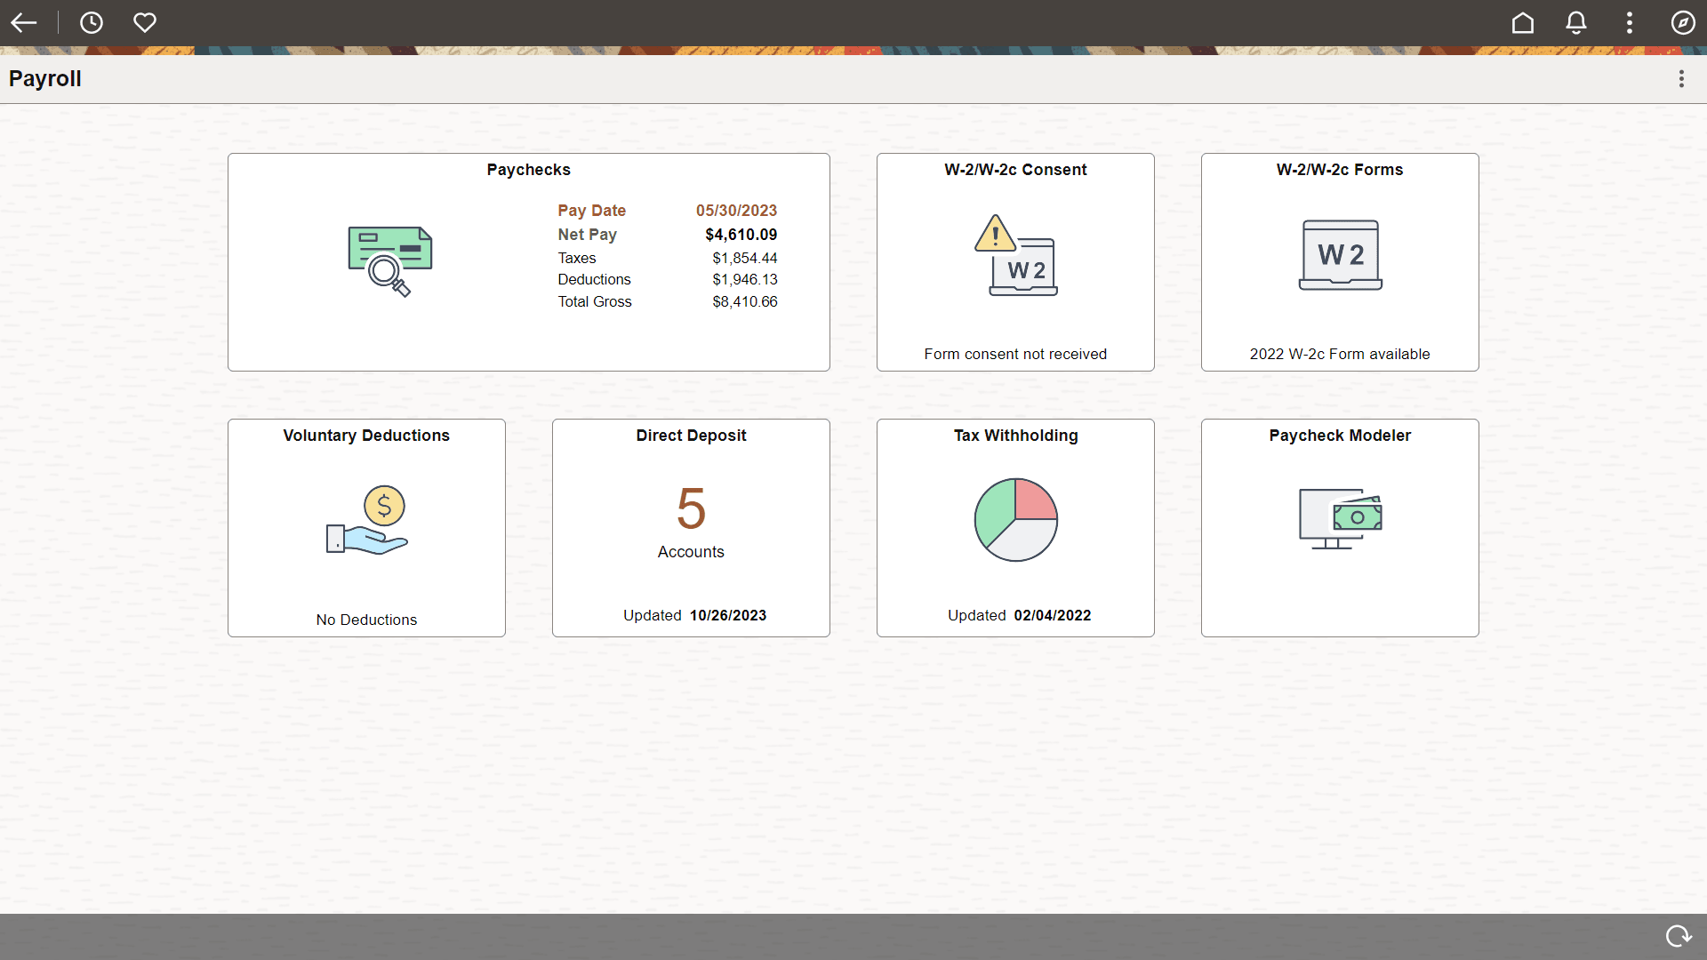Open the W-2/W-2c Consent tile
This screenshot has height=960, width=1707.
[x=1014, y=261]
